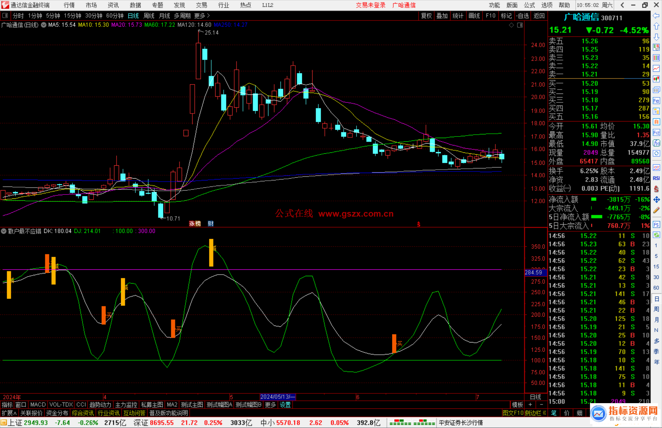This screenshot has width=662, height=428.
Task: Click 交易未登录 login status link
Action: [x=371, y=5]
